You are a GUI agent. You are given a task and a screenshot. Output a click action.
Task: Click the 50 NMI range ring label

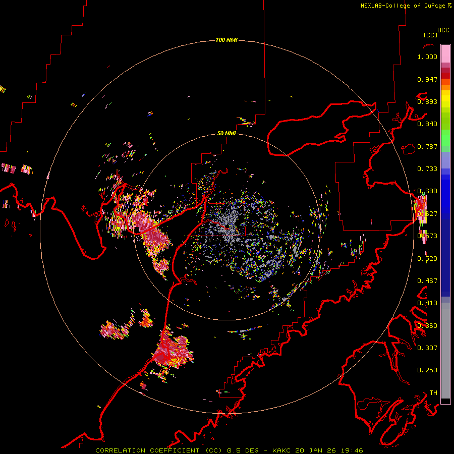(x=226, y=133)
